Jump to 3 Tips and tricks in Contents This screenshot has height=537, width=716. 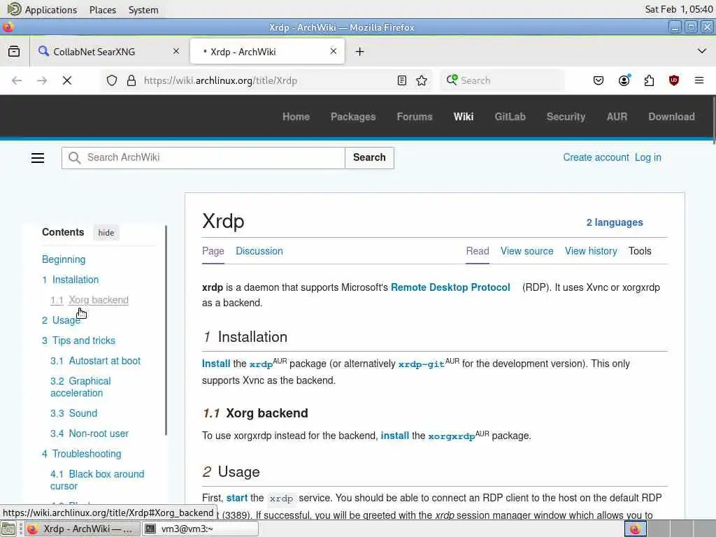pyautogui.click(x=78, y=341)
